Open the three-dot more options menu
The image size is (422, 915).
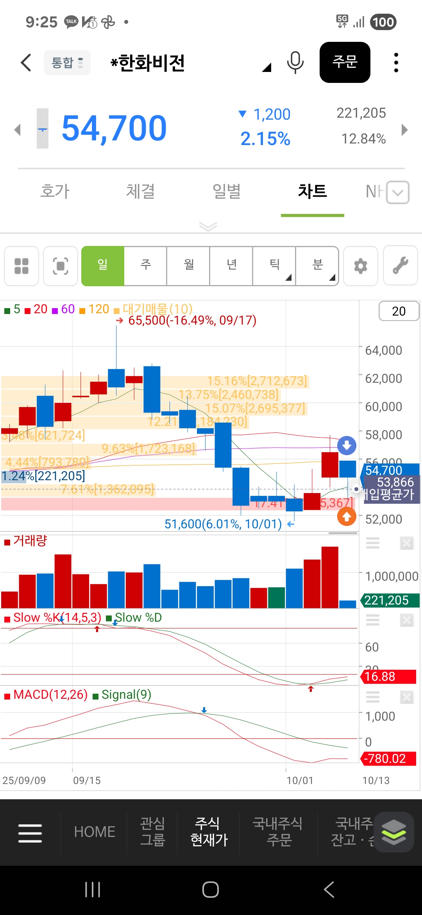tap(396, 63)
